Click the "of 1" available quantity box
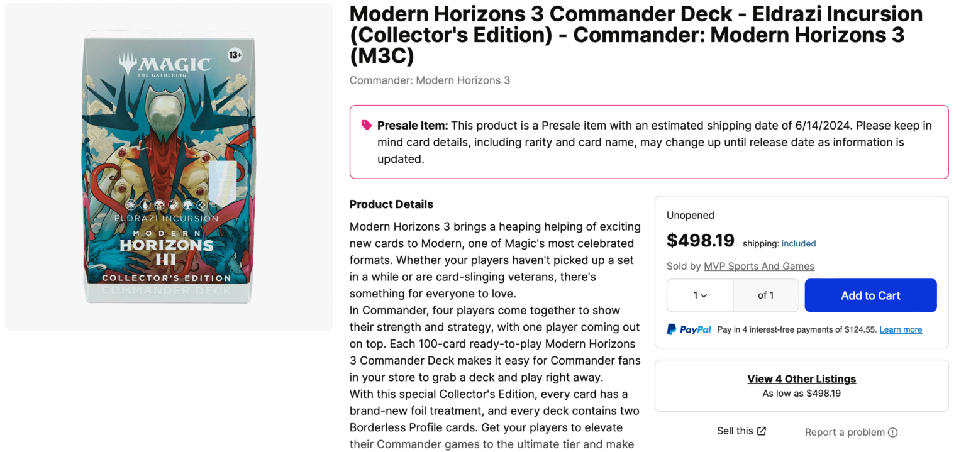The height and width of the screenshot is (452, 966). [765, 295]
